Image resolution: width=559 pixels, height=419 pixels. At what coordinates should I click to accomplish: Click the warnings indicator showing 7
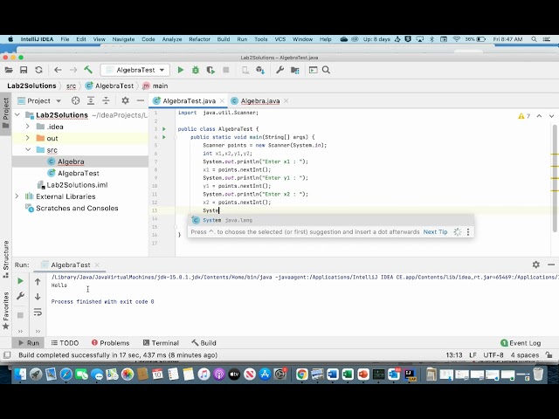(524, 116)
